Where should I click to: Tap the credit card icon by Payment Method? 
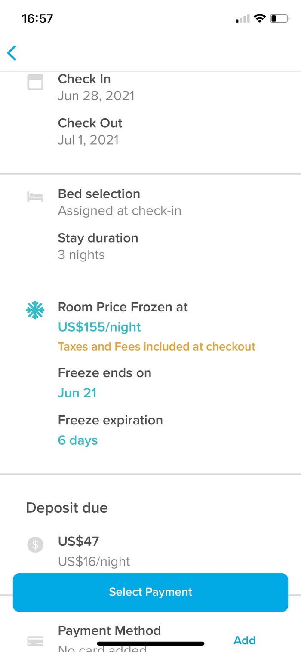click(35, 640)
